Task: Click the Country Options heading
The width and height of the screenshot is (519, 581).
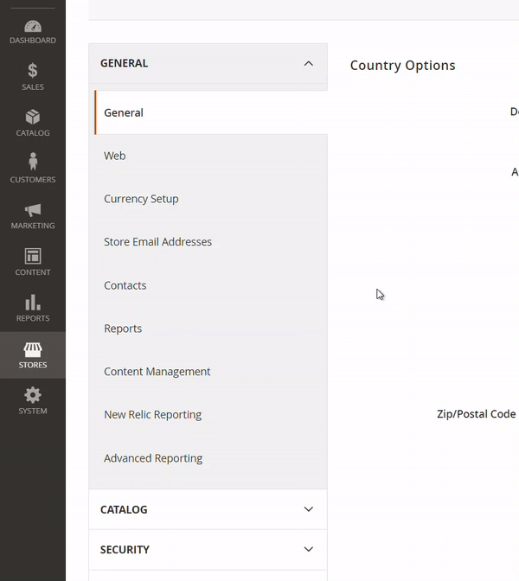Action: pos(402,66)
